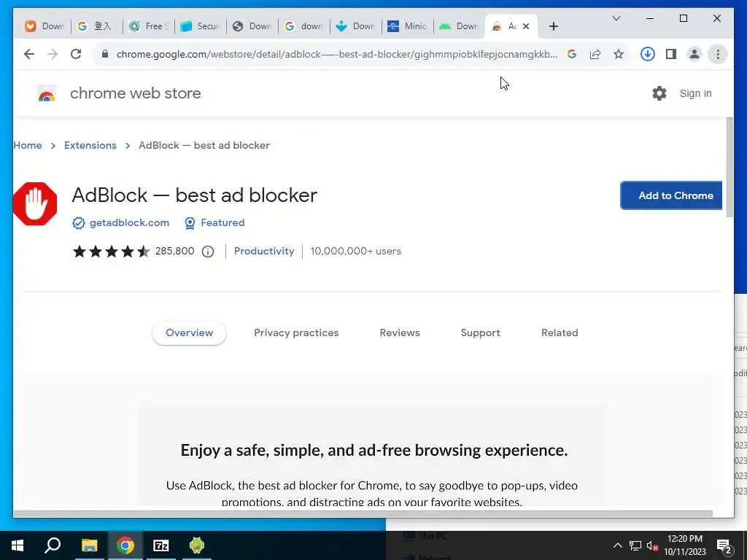Image resolution: width=747 pixels, height=560 pixels.
Task: Switch to the Google 登入 tab
Action: pos(97,26)
